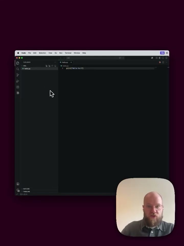Create a new file in VEIL folder
184x246 pixels.
(46, 66)
